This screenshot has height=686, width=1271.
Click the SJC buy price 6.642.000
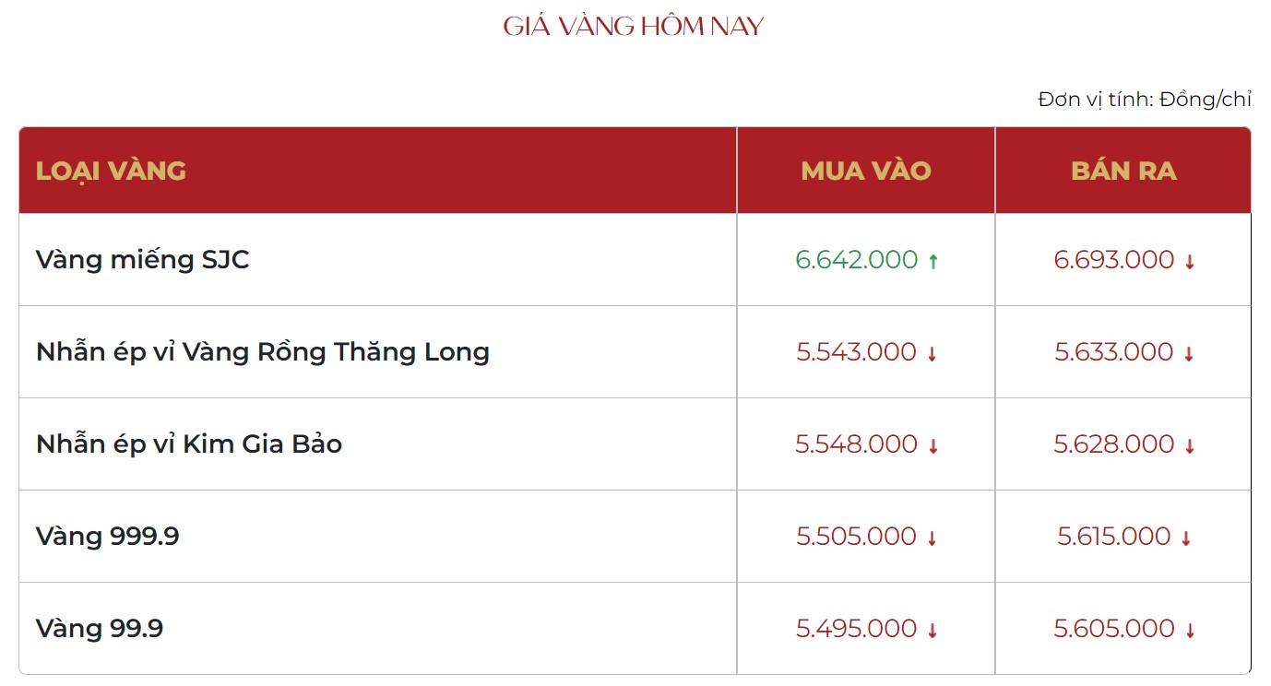(x=857, y=260)
